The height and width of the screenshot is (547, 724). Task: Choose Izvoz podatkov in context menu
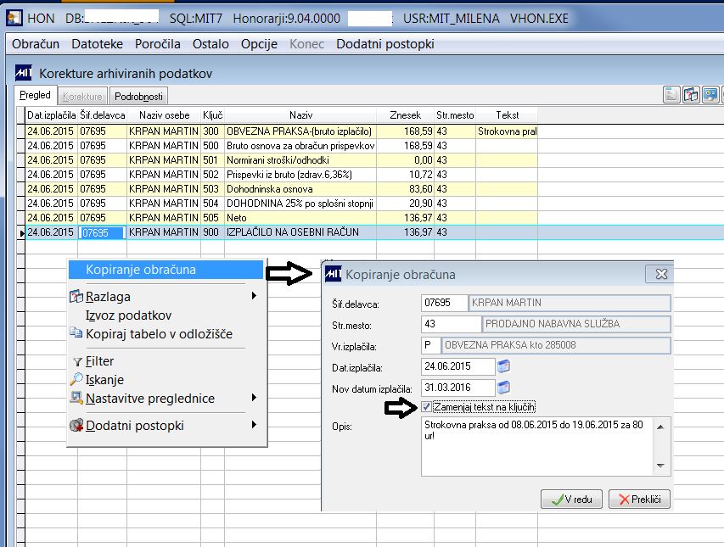[128, 315]
